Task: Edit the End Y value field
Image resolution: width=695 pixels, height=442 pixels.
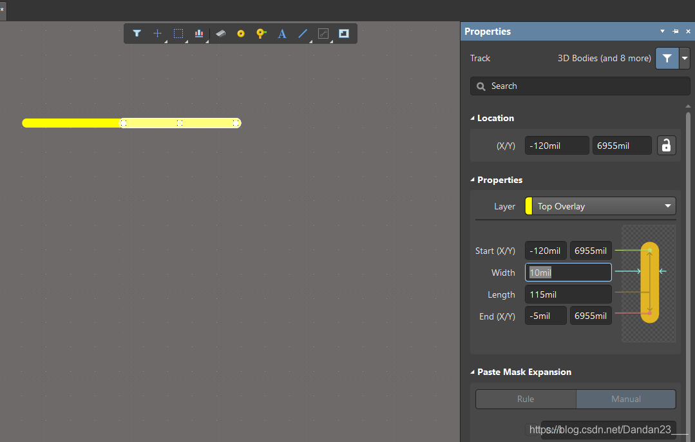Action: pos(591,316)
